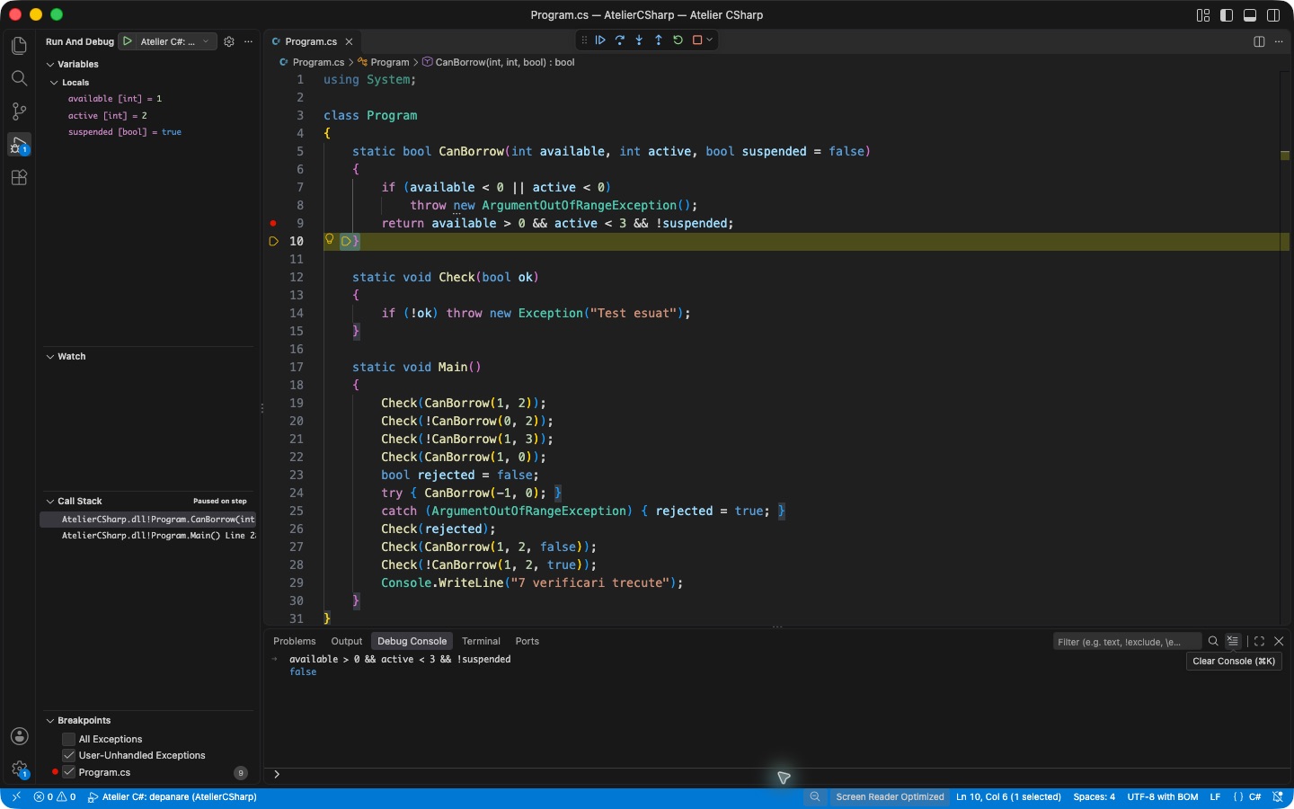Open the Manage gear in activity bar
Viewport: 1294px width, 809px height.
coord(19,769)
